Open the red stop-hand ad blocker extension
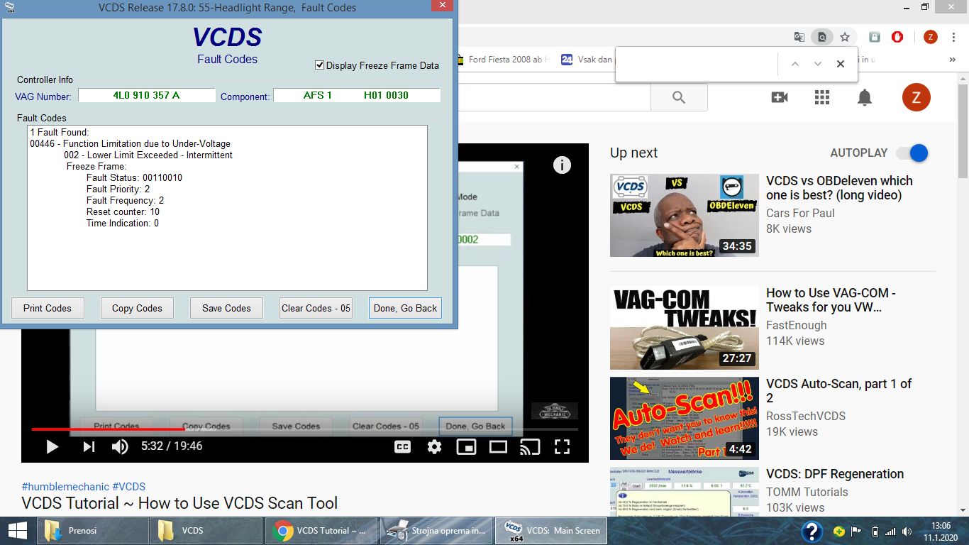This screenshot has width=969, height=545. [x=897, y=37]
